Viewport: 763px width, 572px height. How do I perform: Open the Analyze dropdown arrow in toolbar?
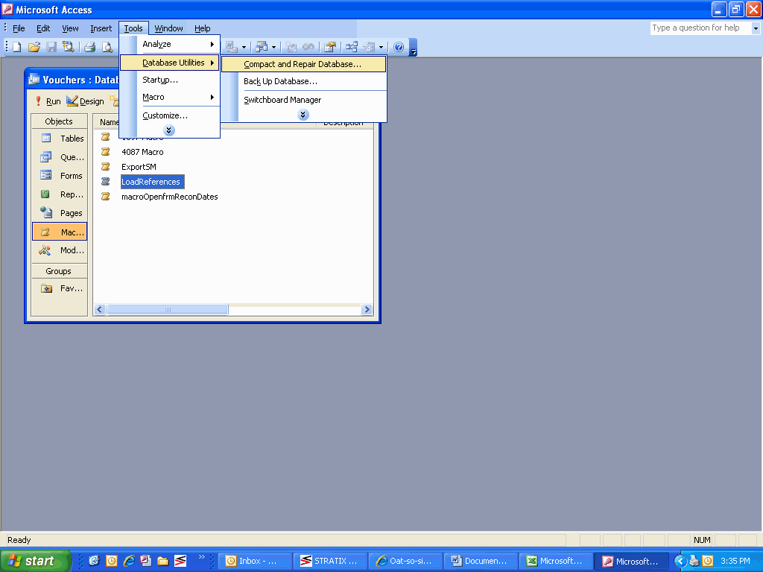tap(273, 47)
